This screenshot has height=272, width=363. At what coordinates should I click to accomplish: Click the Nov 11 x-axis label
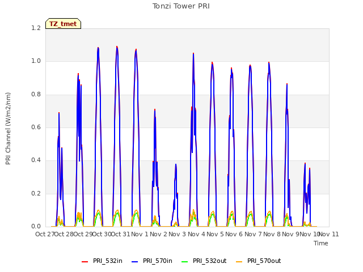click(329, 234)
